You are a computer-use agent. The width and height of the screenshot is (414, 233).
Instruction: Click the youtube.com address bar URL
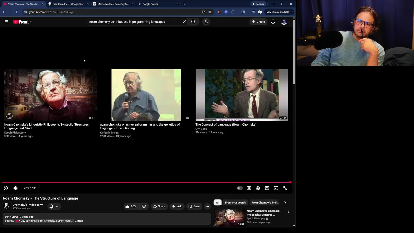point(51,12)
